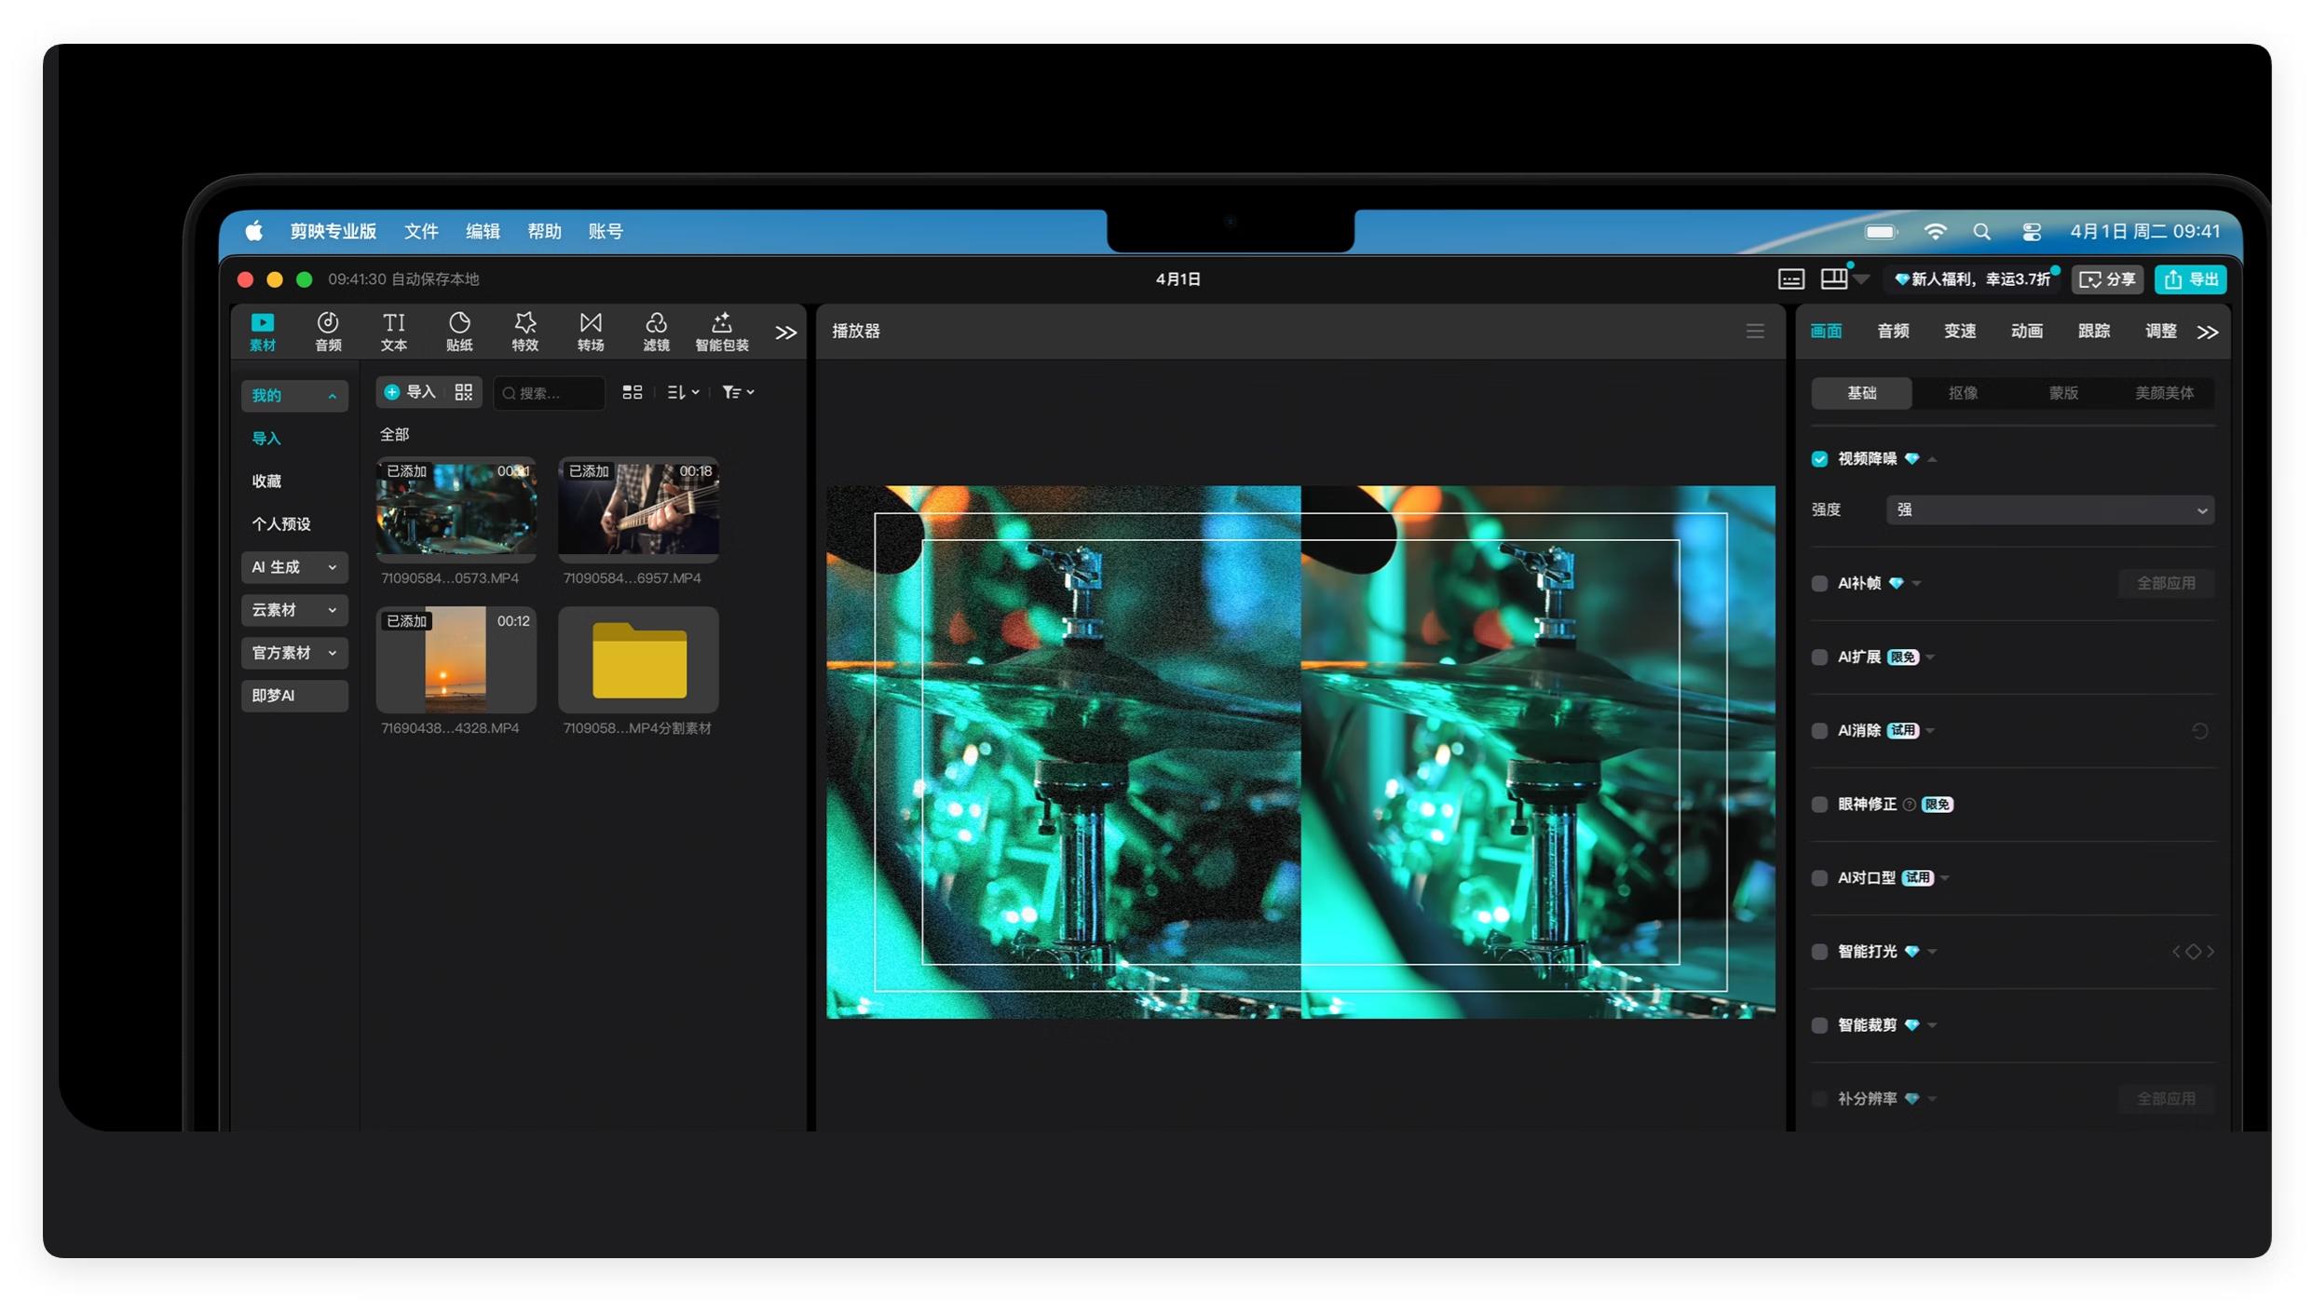Click the 滤镜 filters icon

(x=656, y=332)
